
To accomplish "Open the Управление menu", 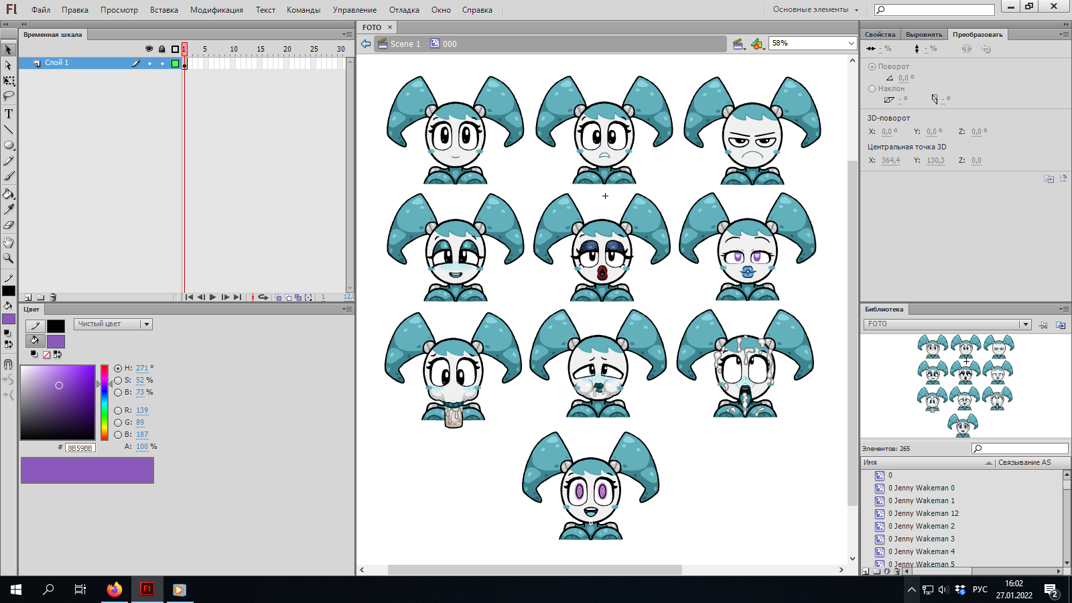I will coord(354,10).
